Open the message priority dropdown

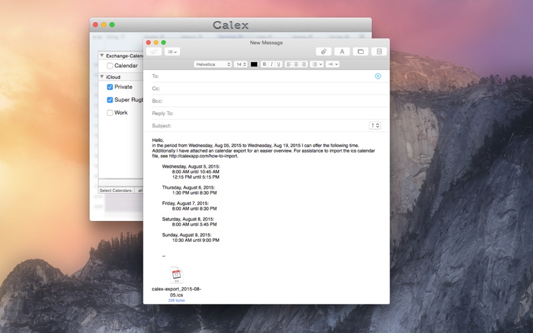(x=374, y=125)
